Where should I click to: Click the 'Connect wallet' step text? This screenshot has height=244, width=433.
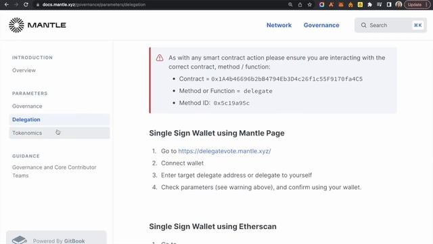tap(182, 163)
